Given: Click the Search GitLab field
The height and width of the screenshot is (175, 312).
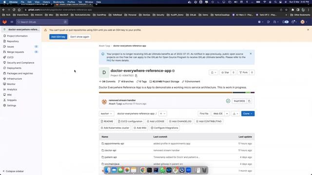Looking at the screenshot, I should tap(42, 22).
